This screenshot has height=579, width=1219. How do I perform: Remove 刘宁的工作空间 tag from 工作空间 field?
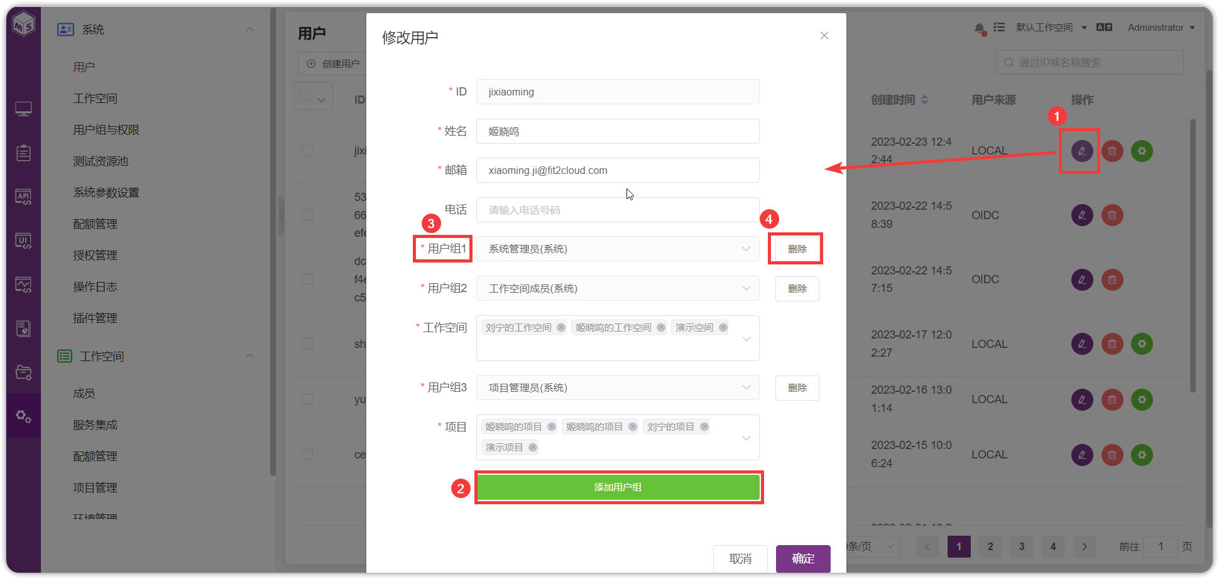[561, 327]
